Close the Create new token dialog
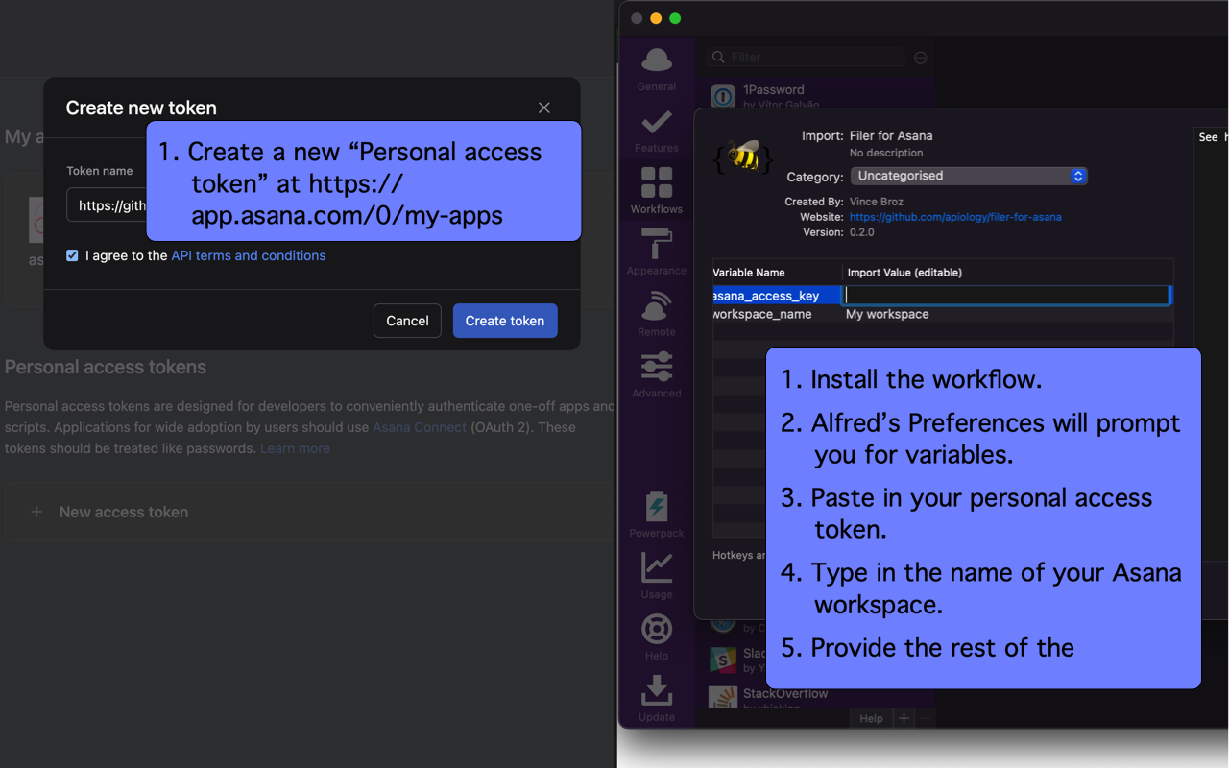Screen dimensions: 1229x768 click(544, 108)
